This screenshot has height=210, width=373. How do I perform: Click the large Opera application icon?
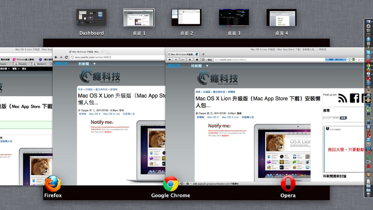(x=288, y=183)
